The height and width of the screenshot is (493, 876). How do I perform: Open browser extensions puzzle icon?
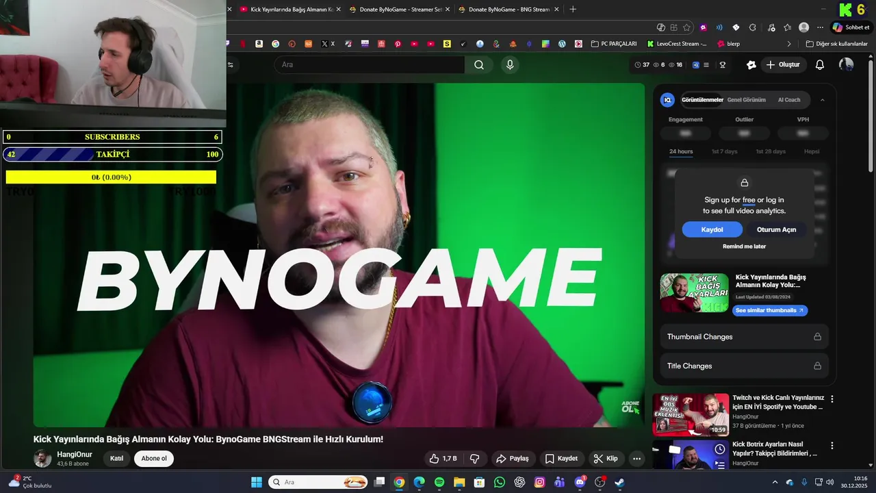(x=753, y=27)
